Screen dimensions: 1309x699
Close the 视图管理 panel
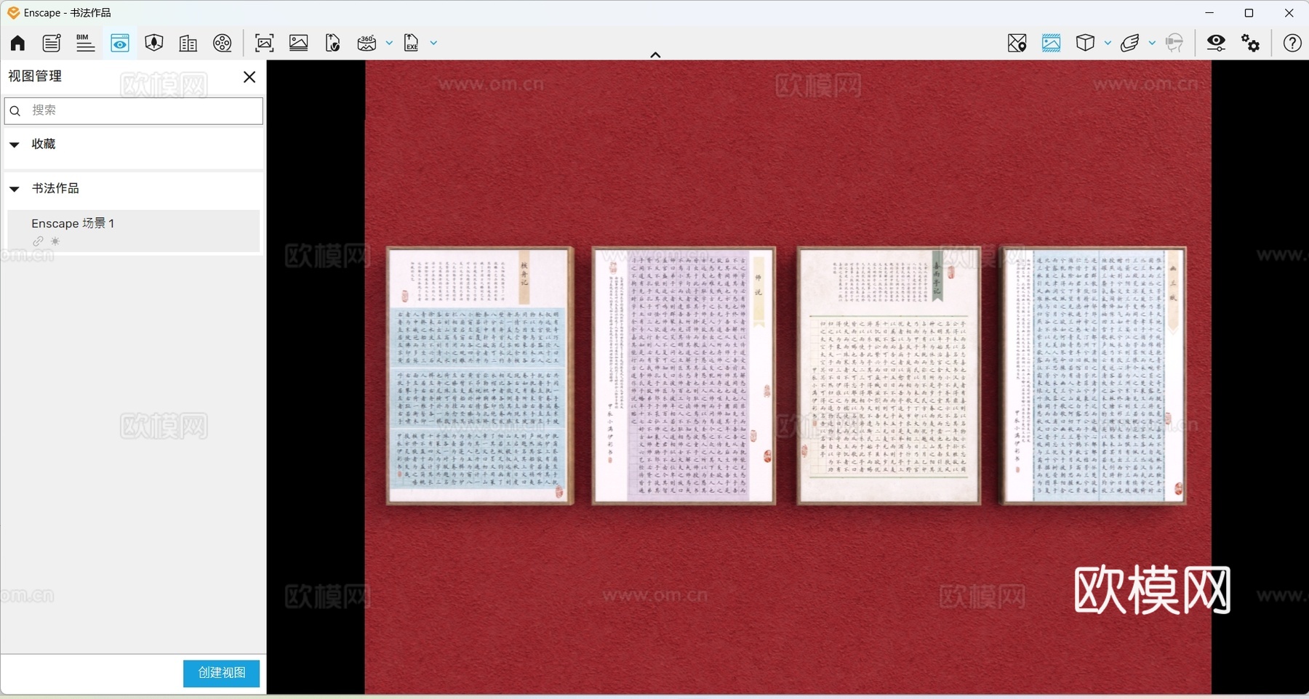[x=249, y=76]
